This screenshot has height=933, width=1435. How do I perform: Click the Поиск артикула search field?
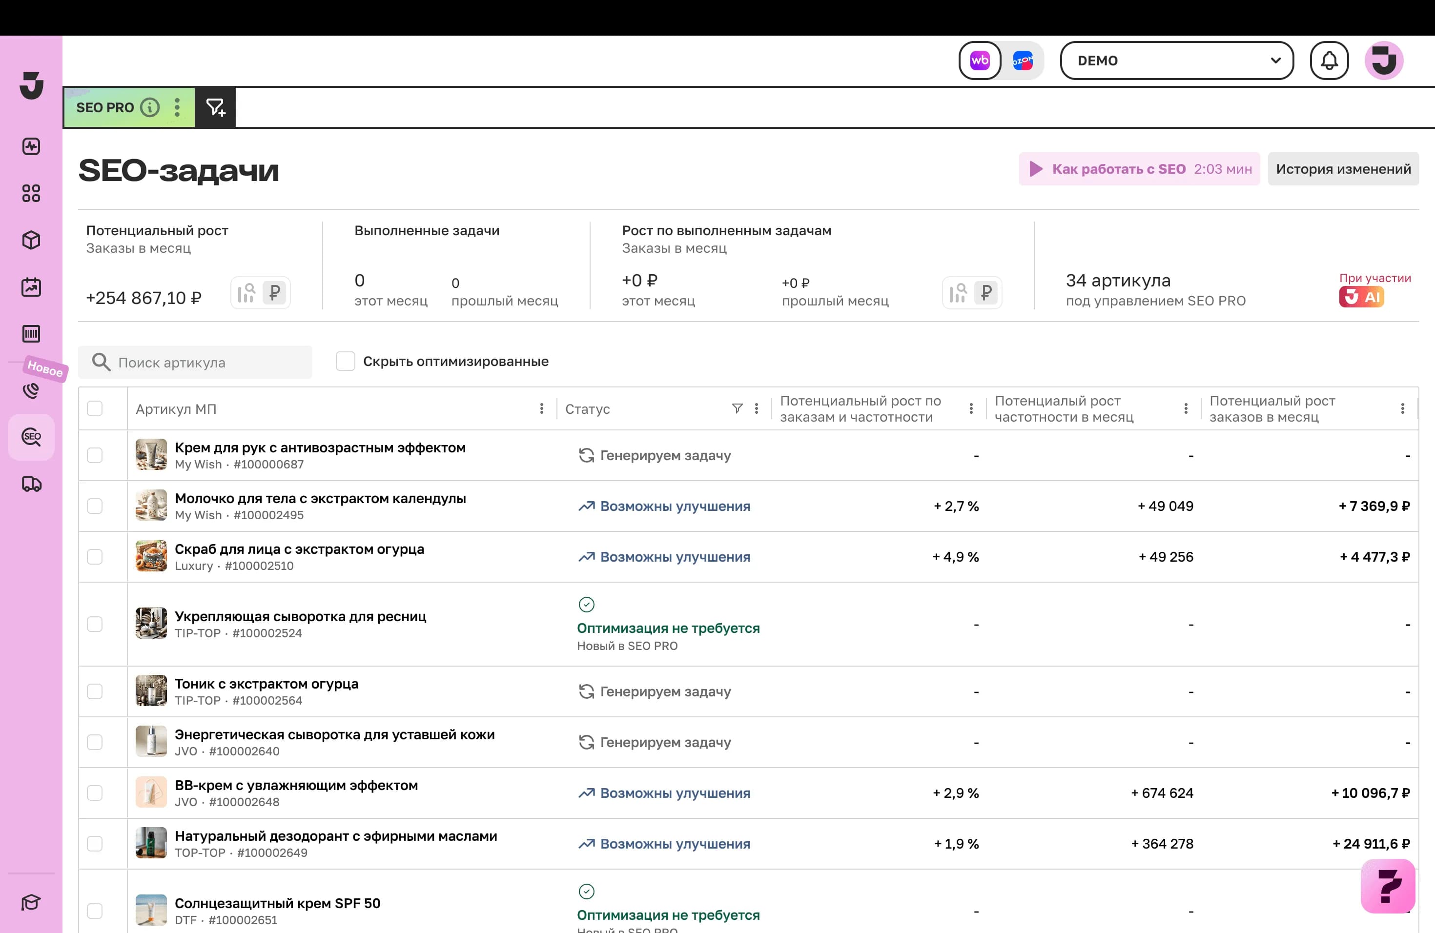click(x=195, y=362)
